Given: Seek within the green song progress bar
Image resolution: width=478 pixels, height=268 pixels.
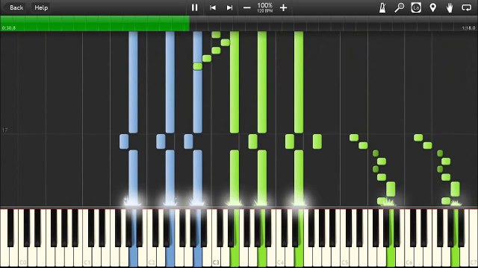Looking at the screenshot, I should click(95, 23).
